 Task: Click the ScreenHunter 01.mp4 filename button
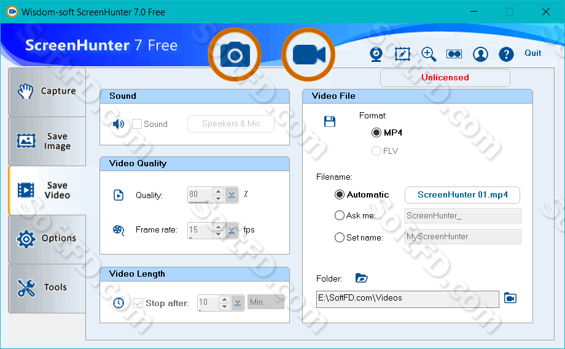point(462,195)
